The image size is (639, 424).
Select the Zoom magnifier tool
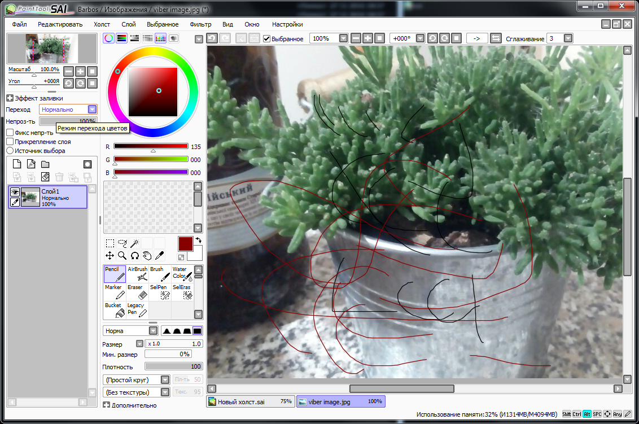coord(122,256)
